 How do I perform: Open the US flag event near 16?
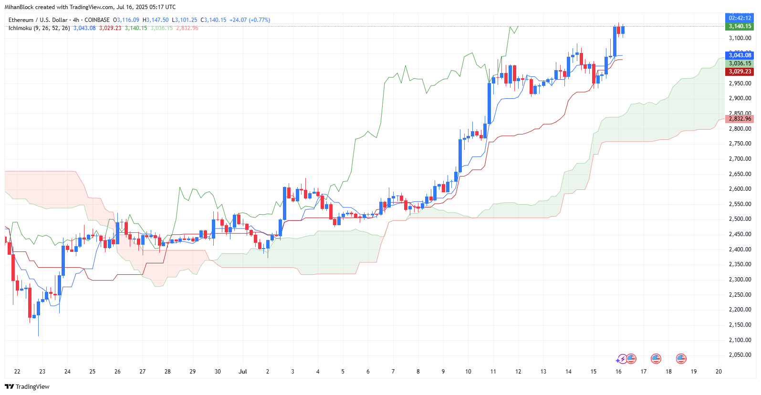click(631, 358)
